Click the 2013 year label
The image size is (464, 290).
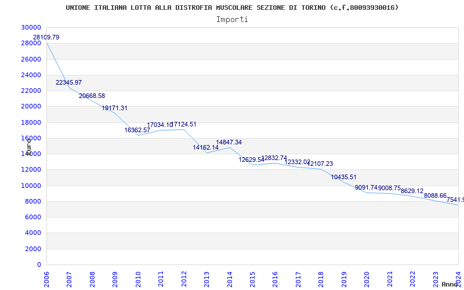[207, 280]
